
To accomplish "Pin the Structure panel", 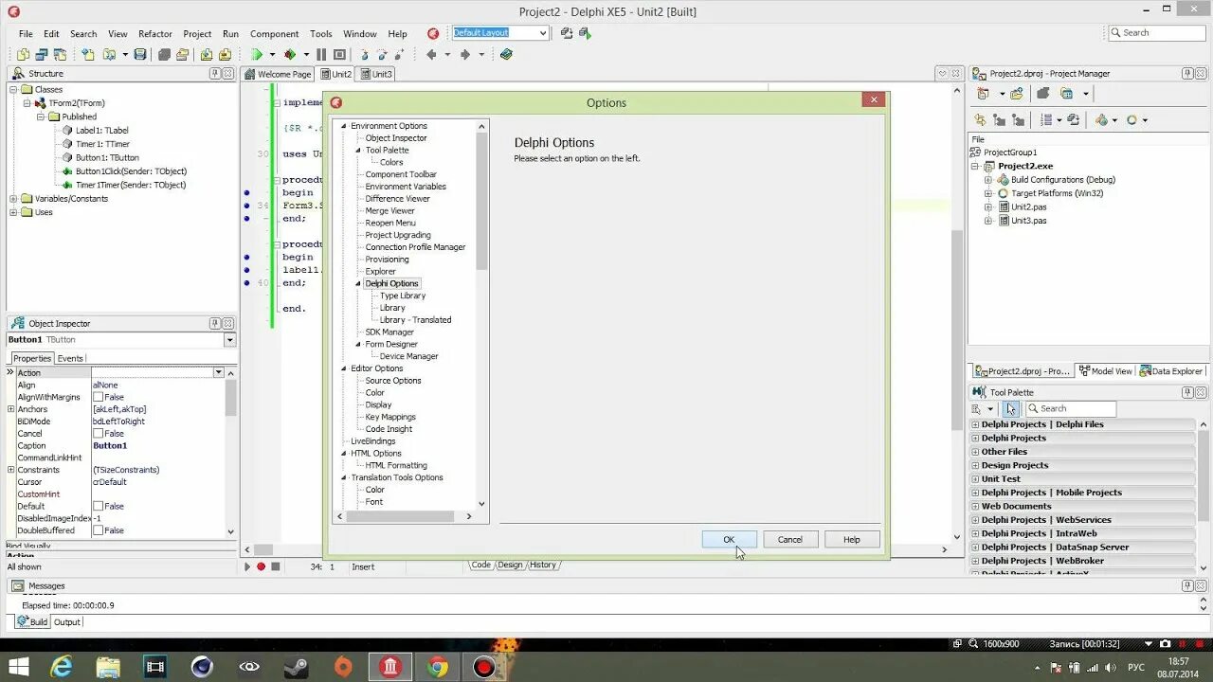I will point(215,74).
